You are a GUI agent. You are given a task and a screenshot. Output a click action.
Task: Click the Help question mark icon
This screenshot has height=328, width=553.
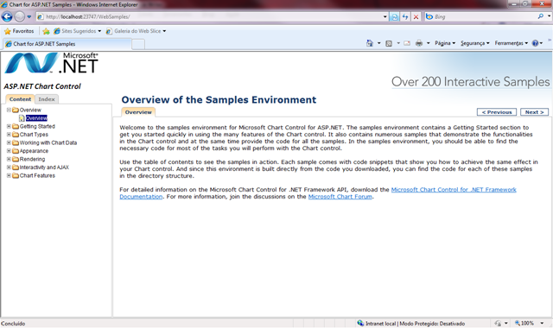pyautogui.click(x=535, y=43)
